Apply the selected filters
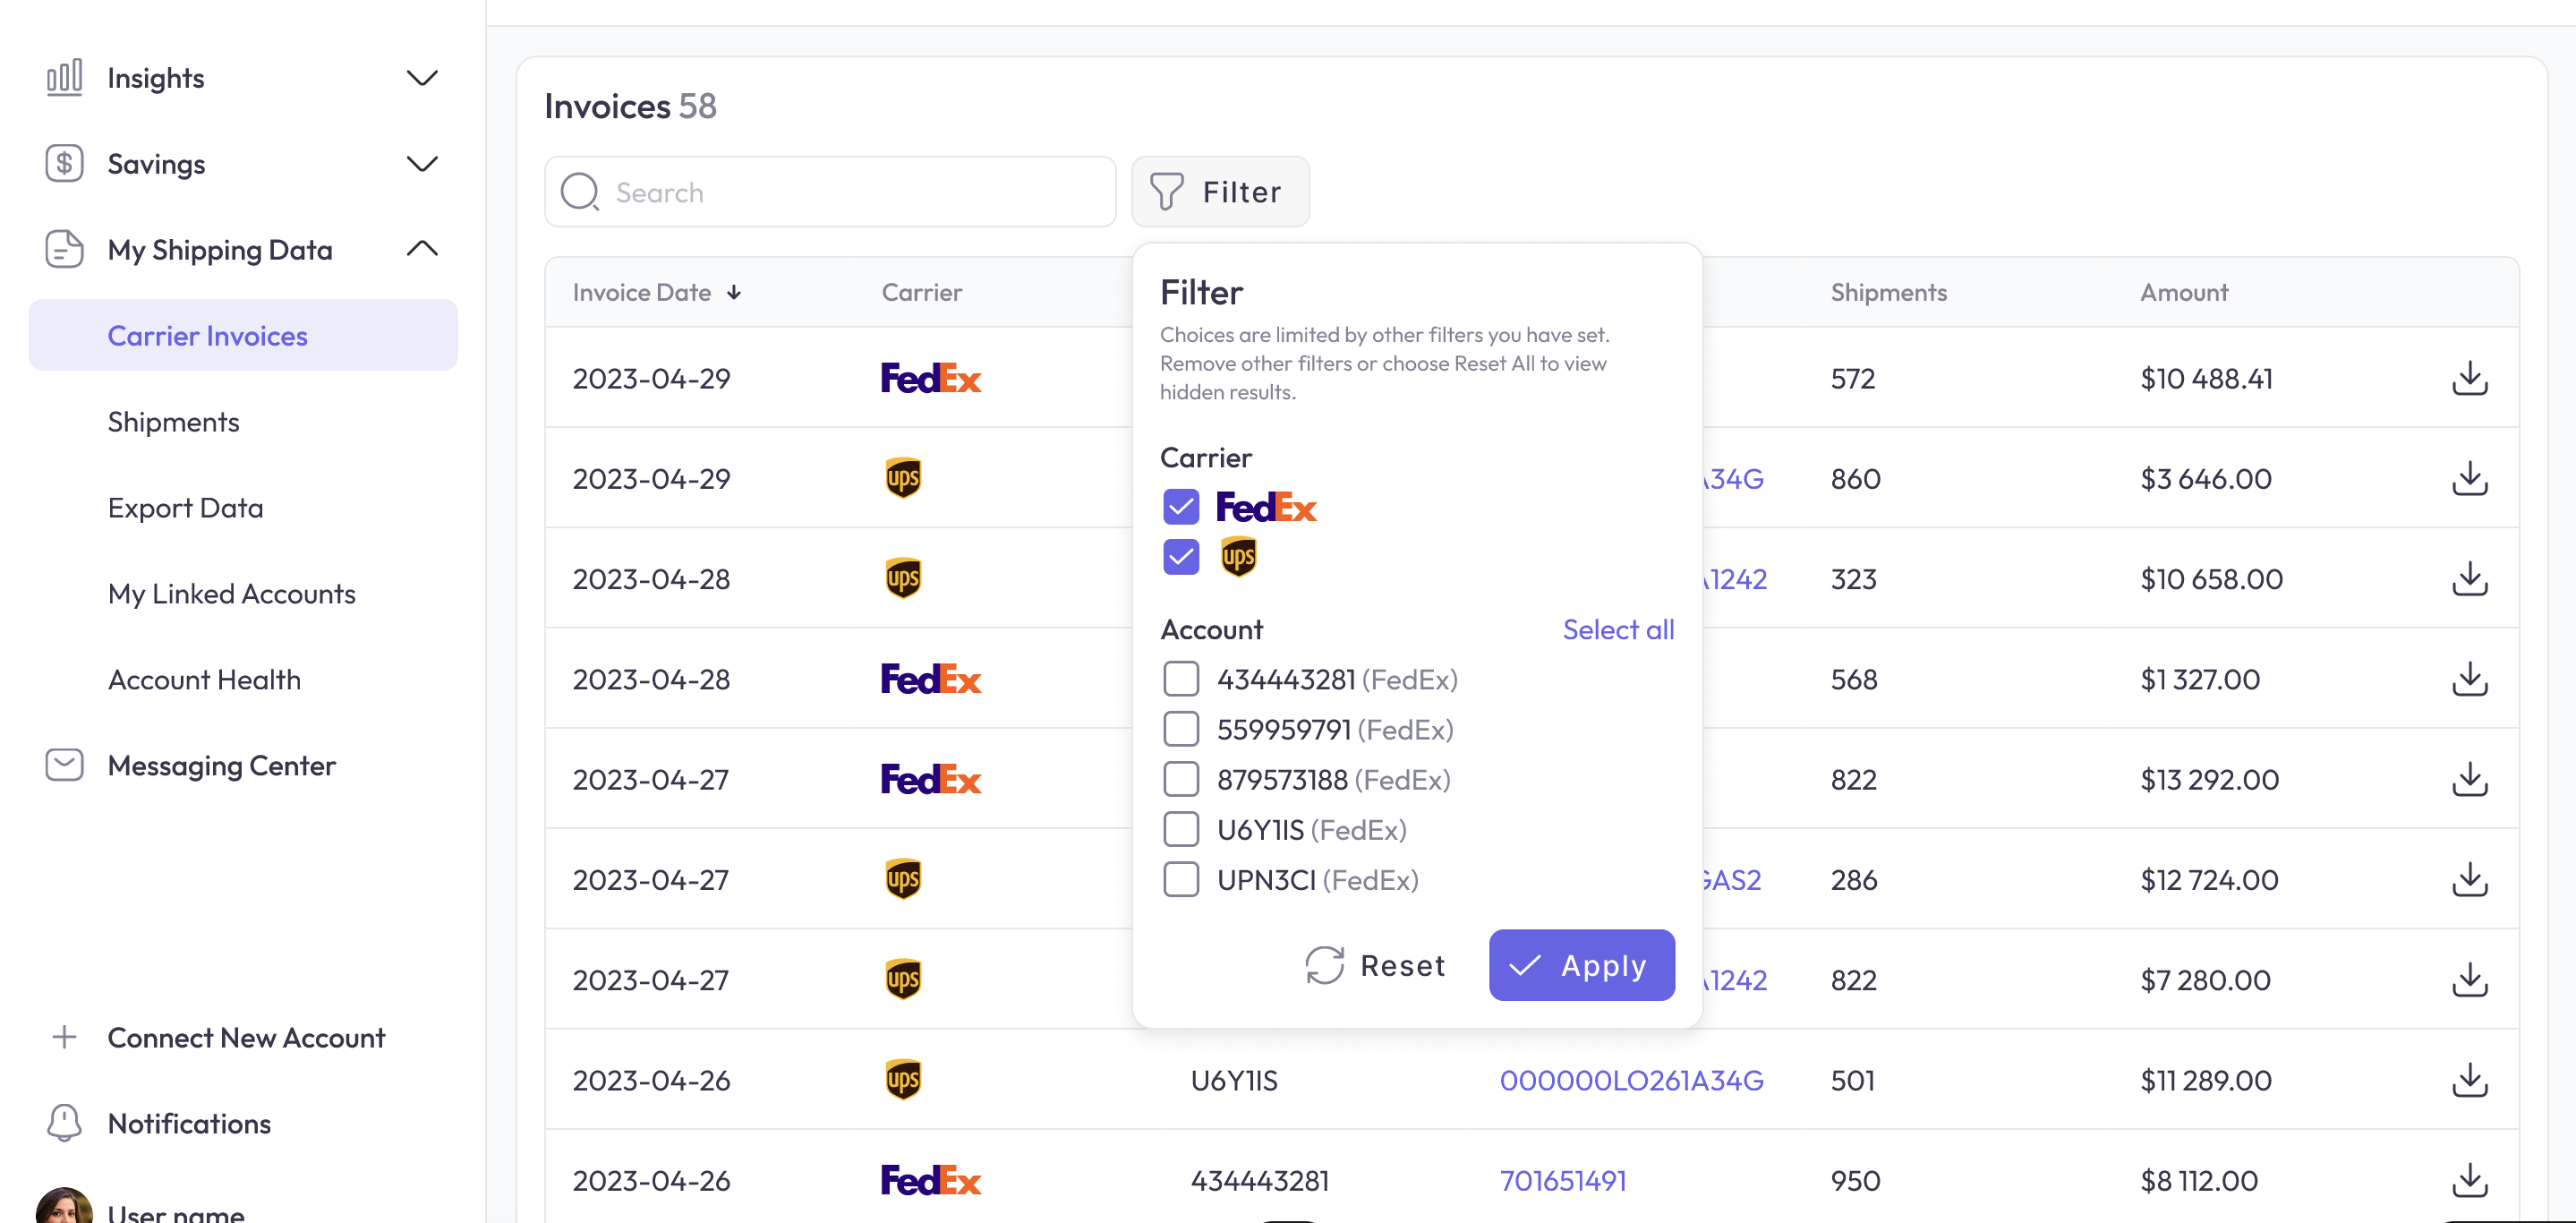2576x1223 pixels. (1581, 965)
